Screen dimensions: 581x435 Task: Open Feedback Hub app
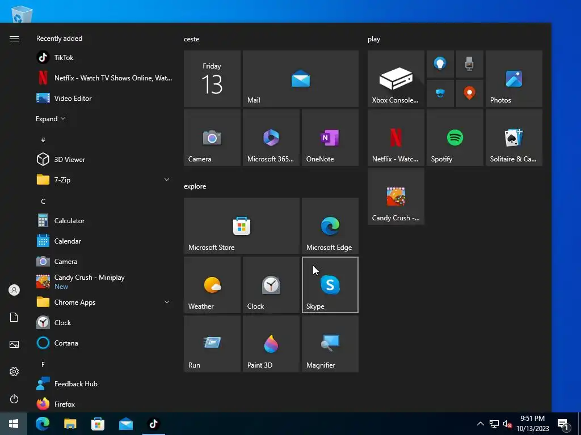(104, 383)
